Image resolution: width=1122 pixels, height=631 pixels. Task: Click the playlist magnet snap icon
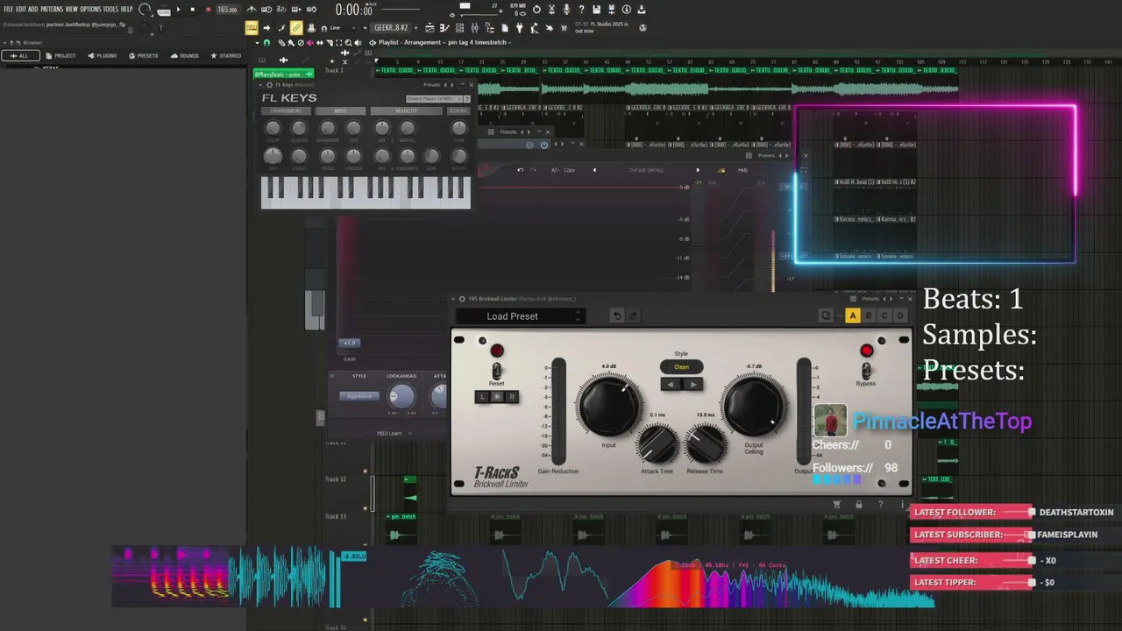[x=266, y=42]
